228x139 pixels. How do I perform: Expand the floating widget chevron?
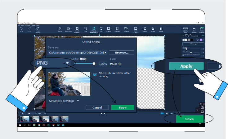coord(197,110)
